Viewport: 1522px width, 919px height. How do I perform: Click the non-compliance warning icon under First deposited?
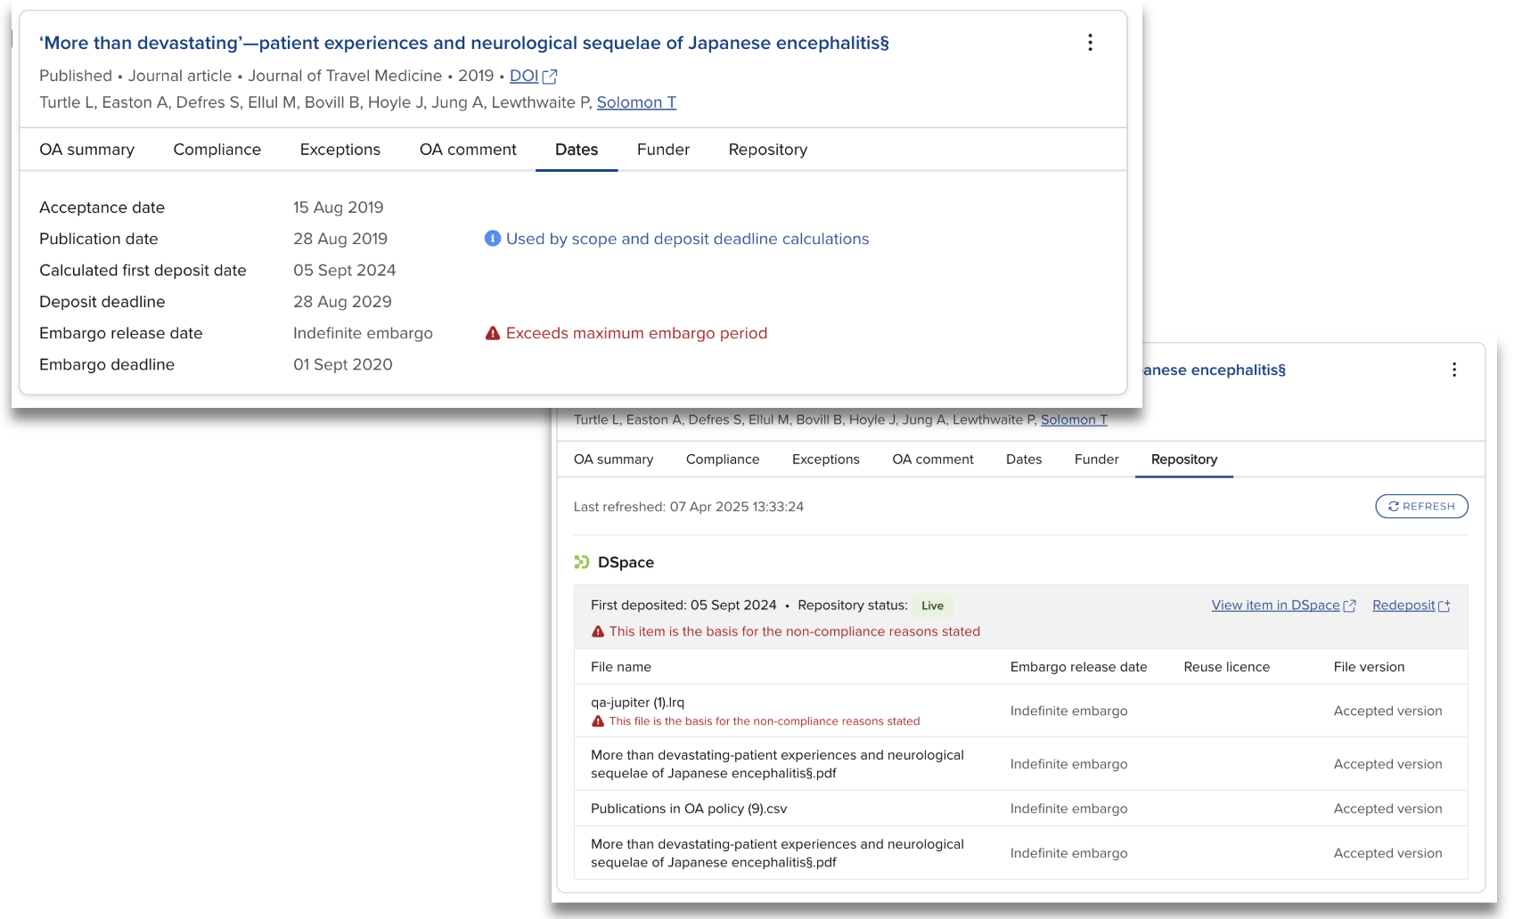tap(598, 631)
